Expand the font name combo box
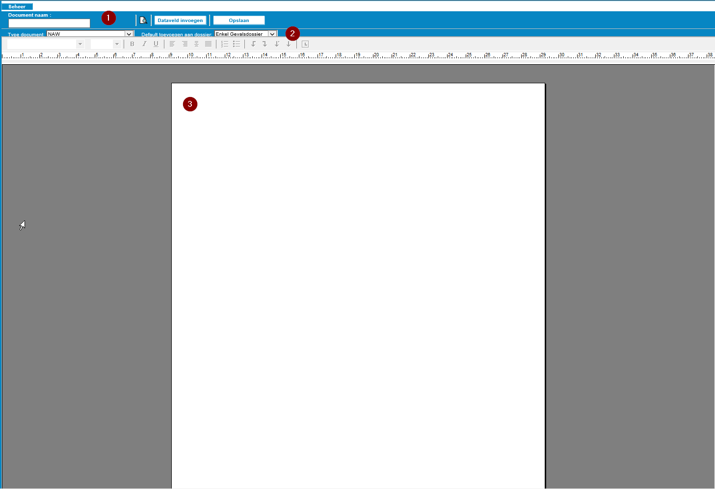Viewport: 715px width, 489px height. (x=80, y=44)
